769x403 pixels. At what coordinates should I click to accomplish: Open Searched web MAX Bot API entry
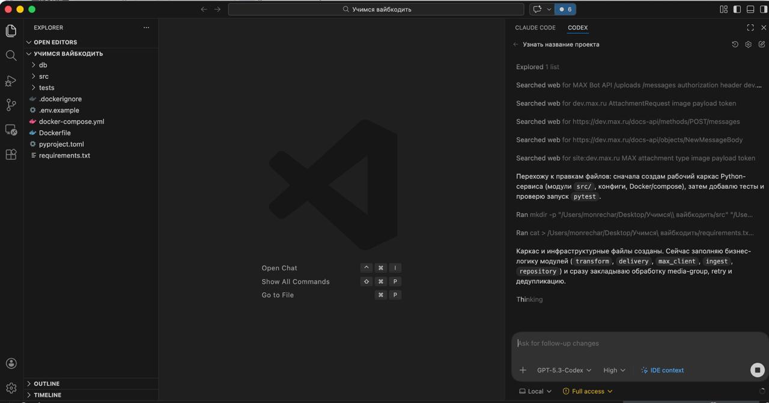(639, 85)
